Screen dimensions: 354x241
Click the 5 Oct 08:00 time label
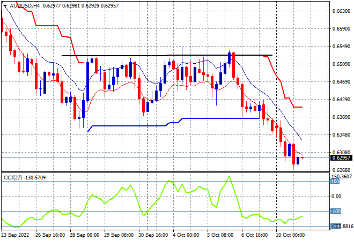[x=220, y=235]
